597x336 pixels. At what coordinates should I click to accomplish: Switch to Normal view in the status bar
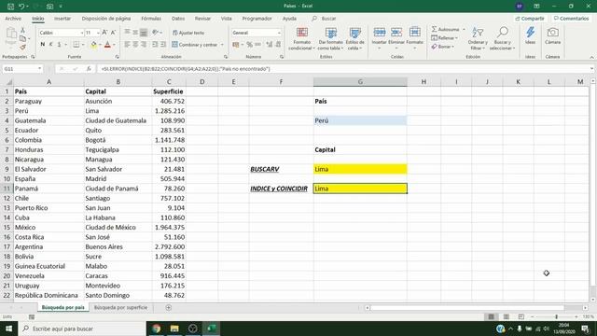[x=492, y=317]
